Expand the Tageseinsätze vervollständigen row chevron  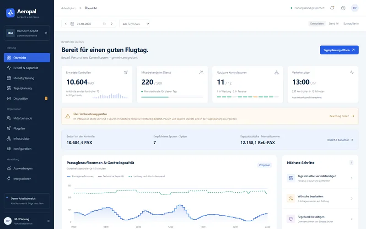coord(352,178)
